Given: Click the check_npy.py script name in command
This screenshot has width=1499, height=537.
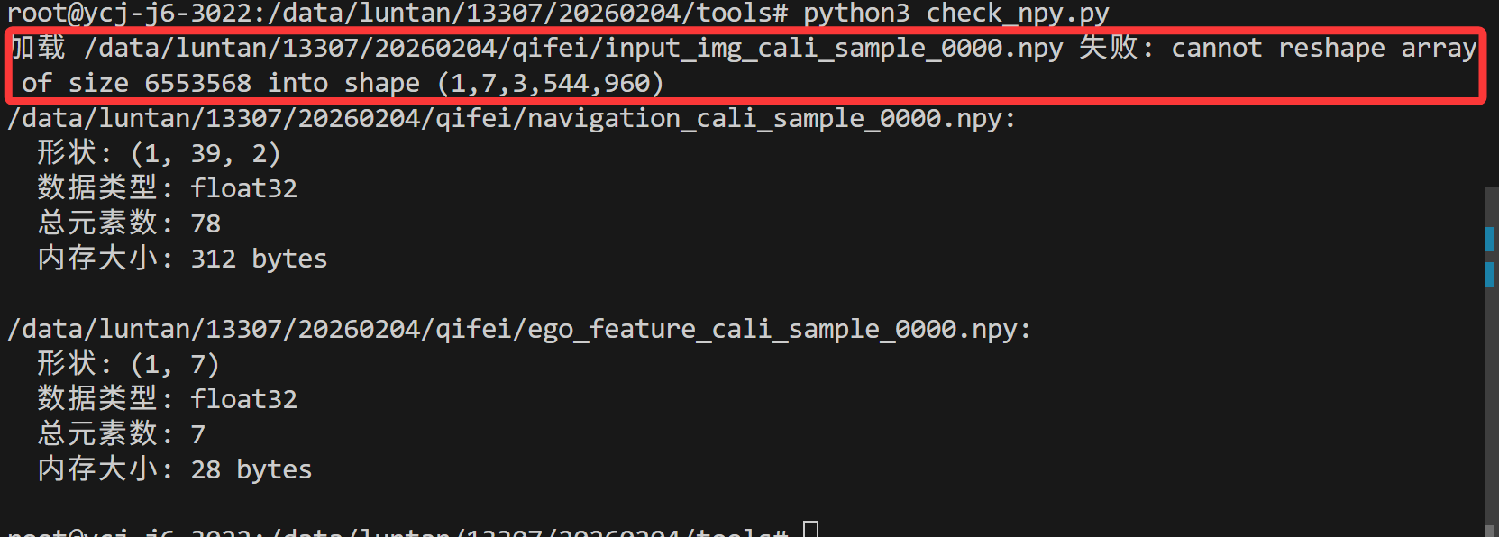Looking at the screenshot, I should [1017, 13].
